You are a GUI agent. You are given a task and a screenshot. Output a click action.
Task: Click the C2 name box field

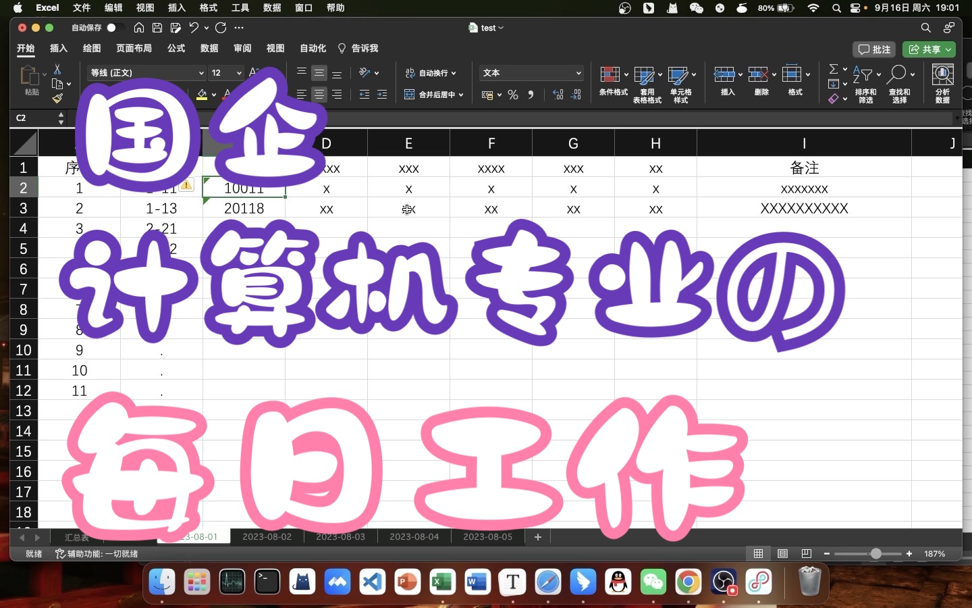click(34, 118)
